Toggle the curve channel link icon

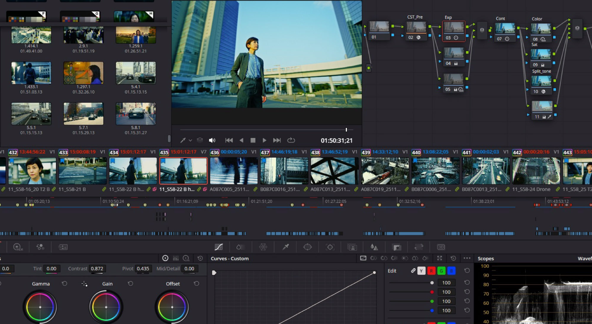[x=413, y=271]
